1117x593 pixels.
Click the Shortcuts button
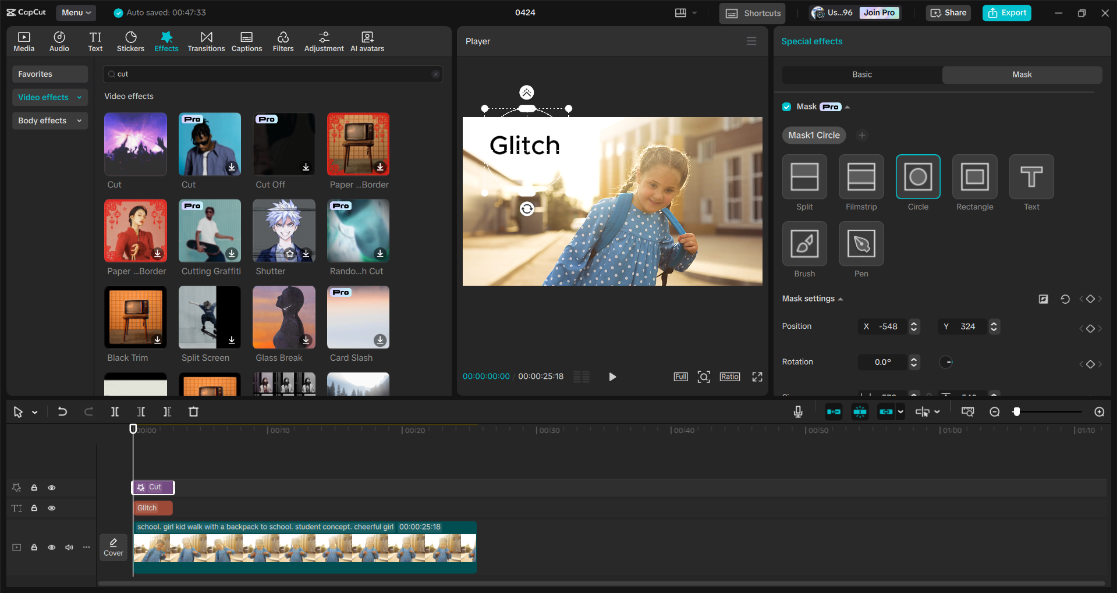pos(752,13)
